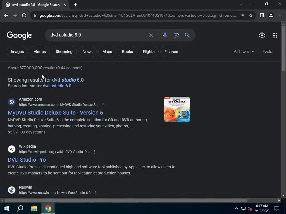Screen dimensions: 286x214
Task: Click the muted volume tray icon
Action: point(250,208)
